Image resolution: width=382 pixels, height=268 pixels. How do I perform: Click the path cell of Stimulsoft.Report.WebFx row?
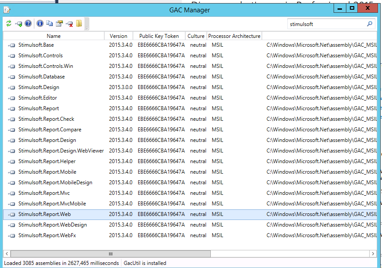point(322,235)
